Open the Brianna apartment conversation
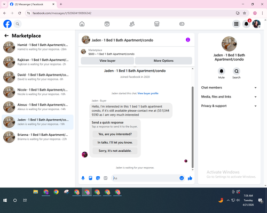This screenshot has width=267, height=213. [x=37, y=137]
